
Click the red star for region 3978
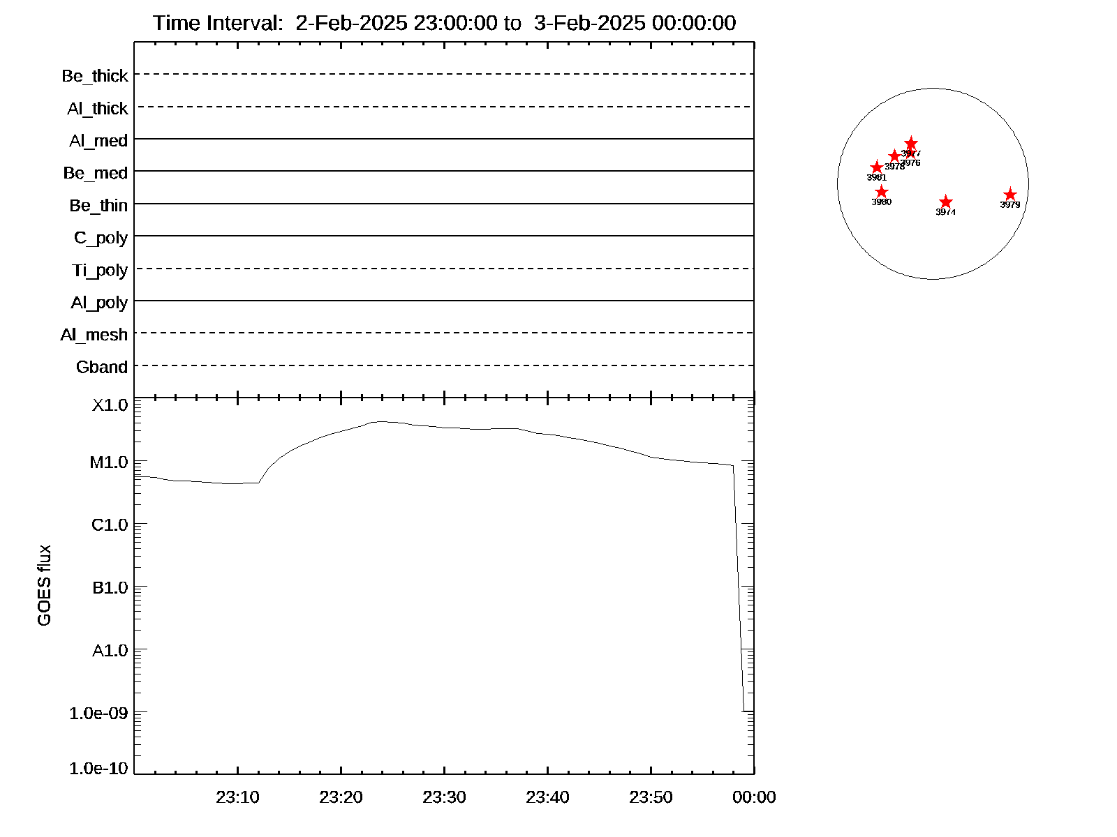[x=895, y=156]
